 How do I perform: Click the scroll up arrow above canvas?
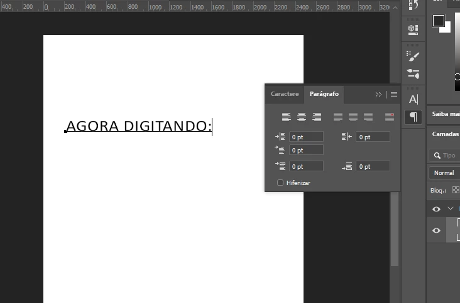tap(395, 8)
